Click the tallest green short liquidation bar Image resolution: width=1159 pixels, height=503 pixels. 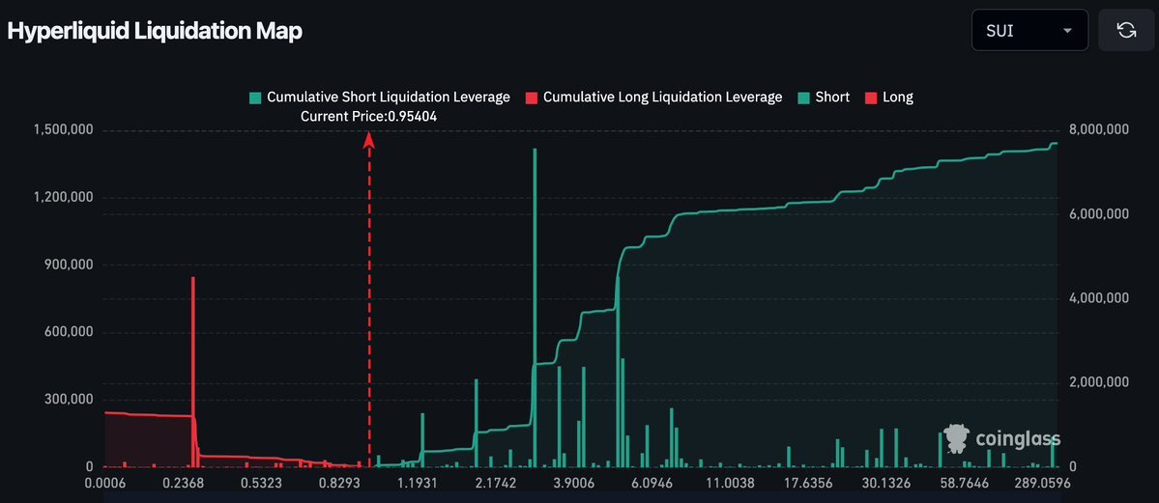[x=535, y=307]
